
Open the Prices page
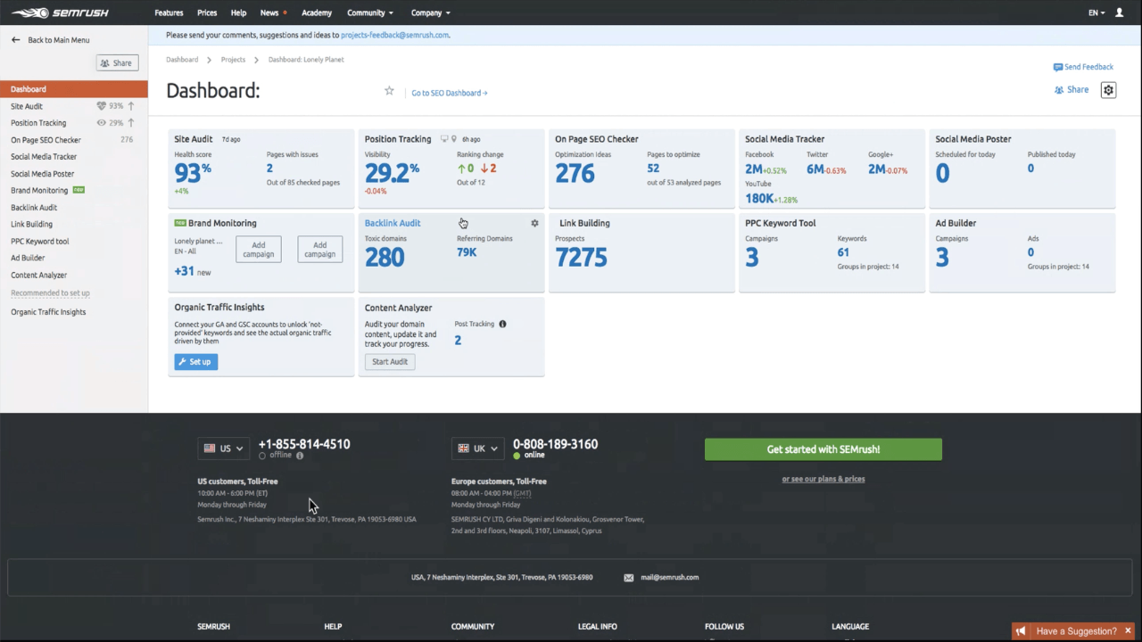point(207,13)
